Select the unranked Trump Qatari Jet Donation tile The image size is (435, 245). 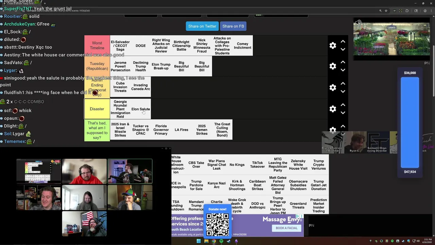(x=318, y=185)
